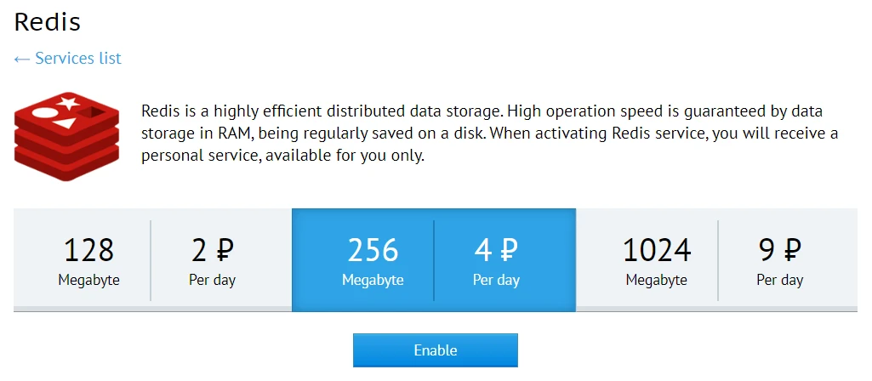Click the ruble symbol in the 4 ₽ price

(508, 250)
